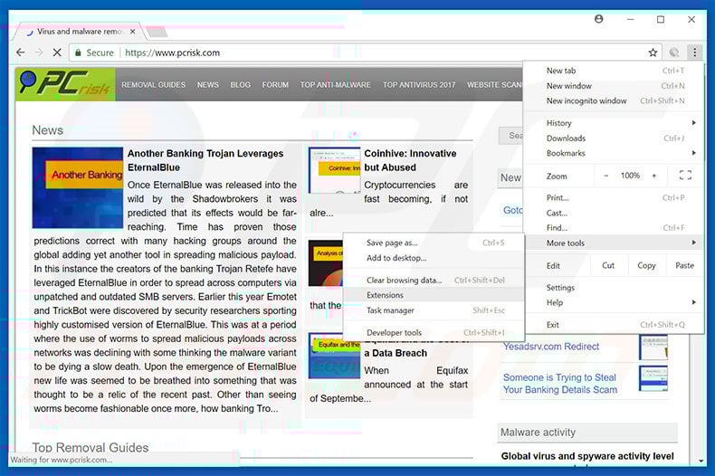Select Save page as... submenu item
This screenshot has height=476, width=715.
coord(434,243)
